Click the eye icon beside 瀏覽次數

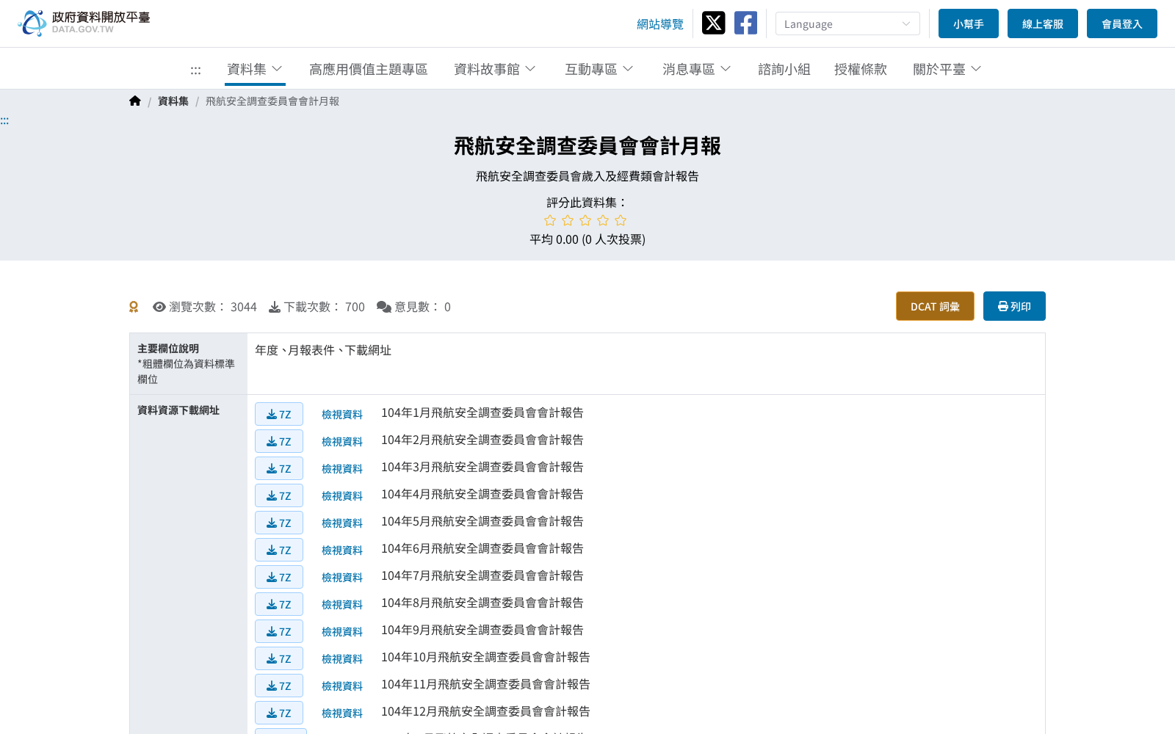click(x=159, y=307)
